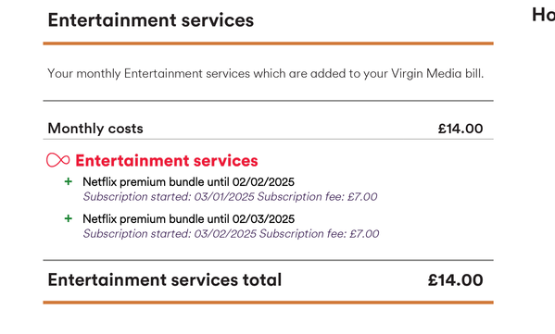Image resolution: width=555 pixels, height=334 pixels.
Task: Expand the plus icon for bundle until 02/02/2025
Action: (x=69, y=181)
